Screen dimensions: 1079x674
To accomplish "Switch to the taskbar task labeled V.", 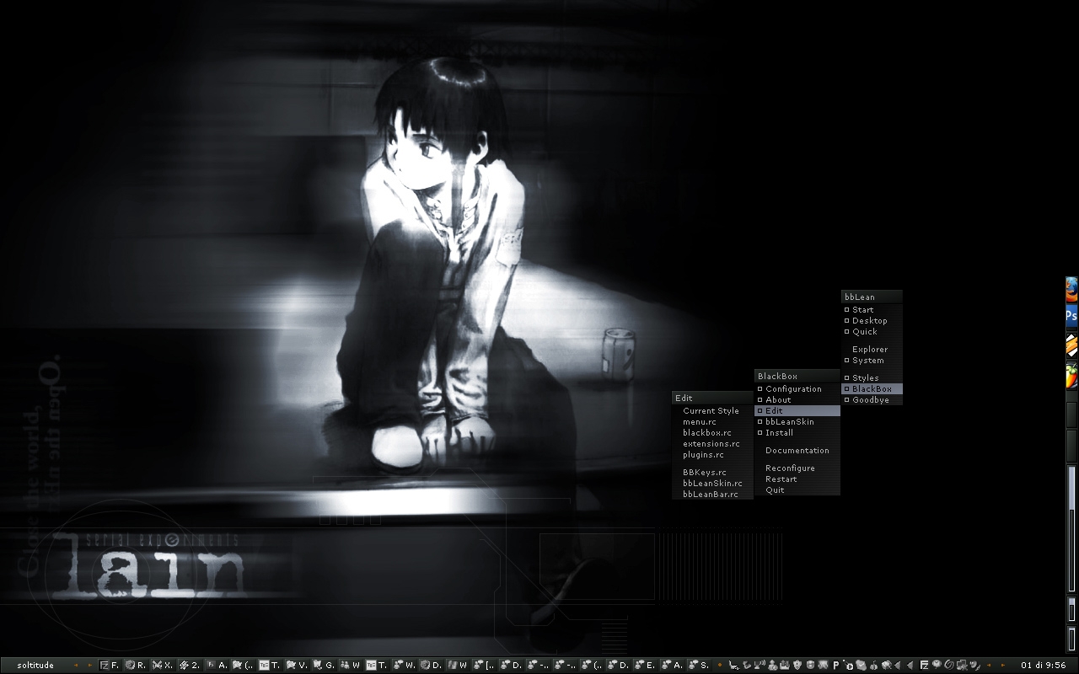I will 296,665.
